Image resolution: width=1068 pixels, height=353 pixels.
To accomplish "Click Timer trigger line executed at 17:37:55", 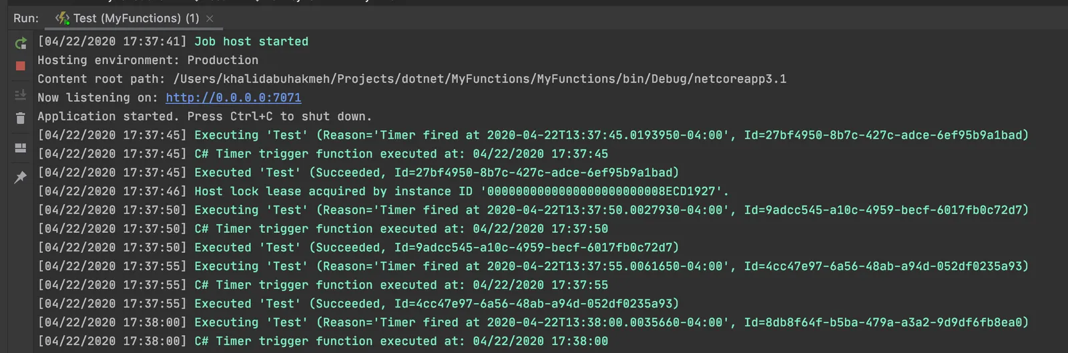I will pyautogui.click(x=322, y=285).
